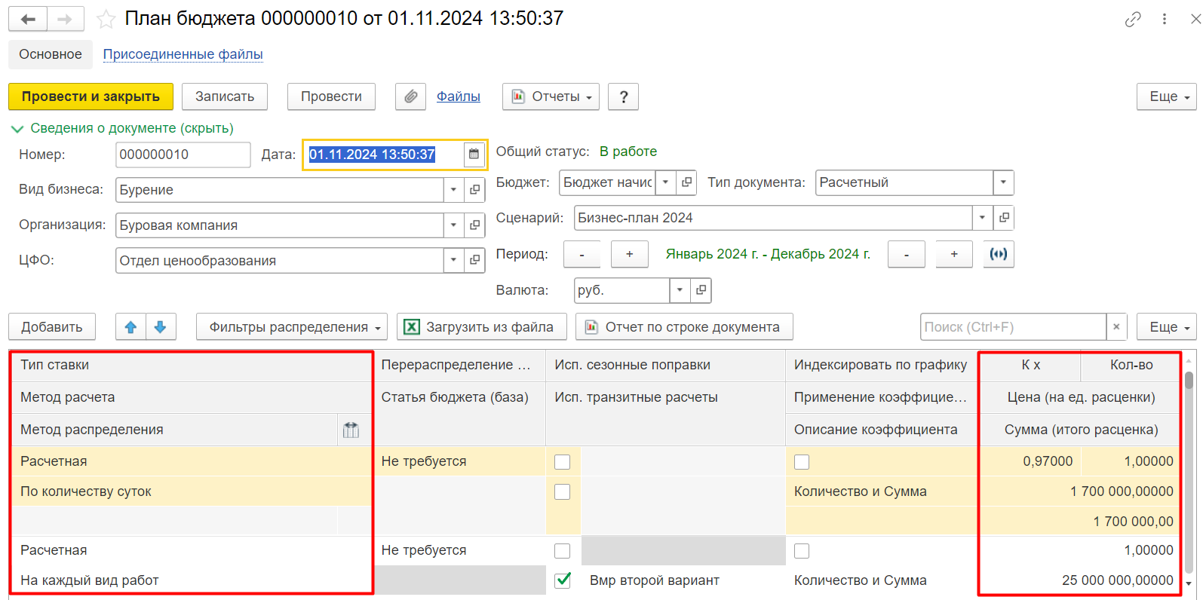Uncheck the Вмр второй вариант checkbox
Screen dimensions: 1203x600
pos(563,580)
